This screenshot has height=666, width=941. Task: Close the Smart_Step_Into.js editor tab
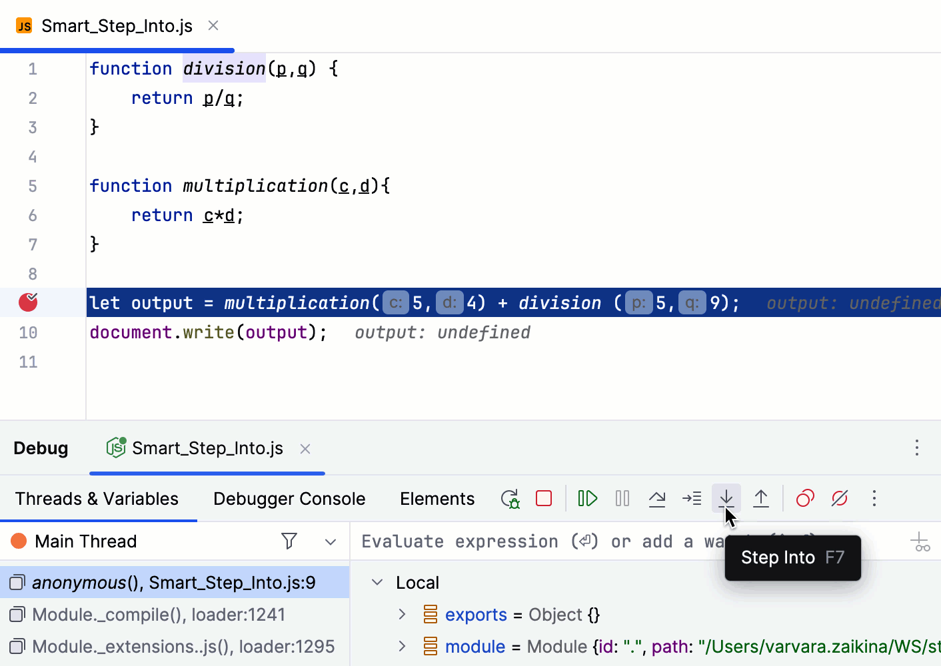click(x=213, y=25)
